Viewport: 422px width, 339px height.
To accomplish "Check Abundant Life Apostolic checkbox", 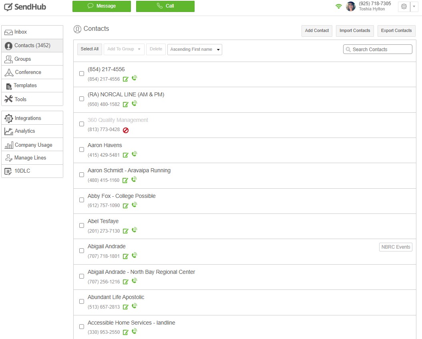I will coord(82,302).
